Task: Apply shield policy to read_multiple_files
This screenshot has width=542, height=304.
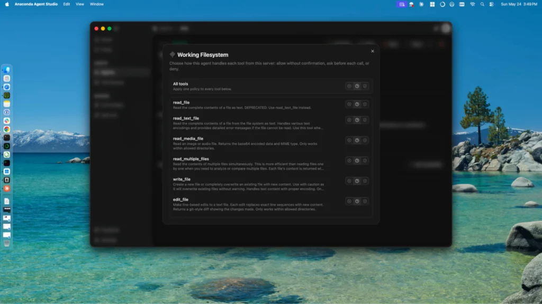Action: 365,160
